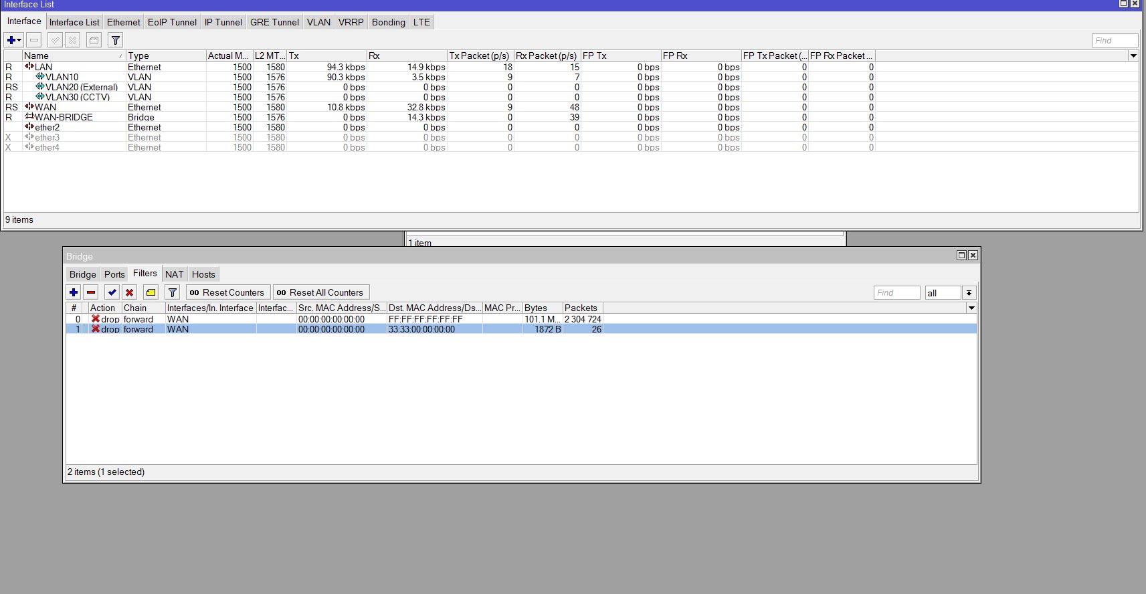Click destination MAC '33:33:00:00:00:00' in rule 1
1146x594 pixels.
tap(421, 329)
